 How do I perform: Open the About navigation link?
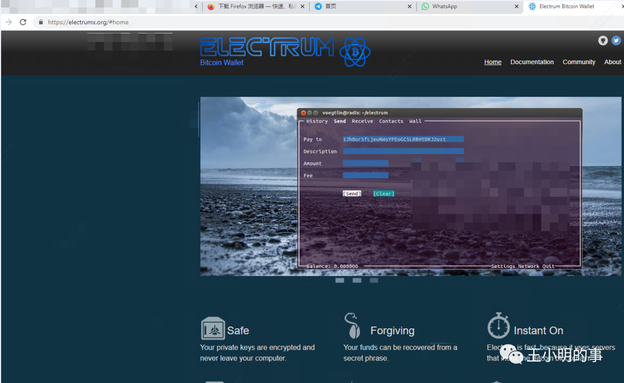(612, 62)
